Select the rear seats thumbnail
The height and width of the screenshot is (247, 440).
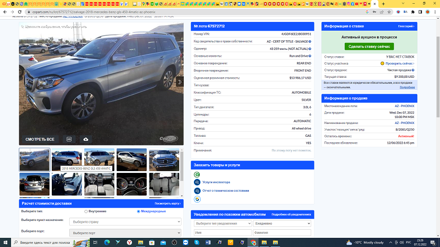coord(164,184)
